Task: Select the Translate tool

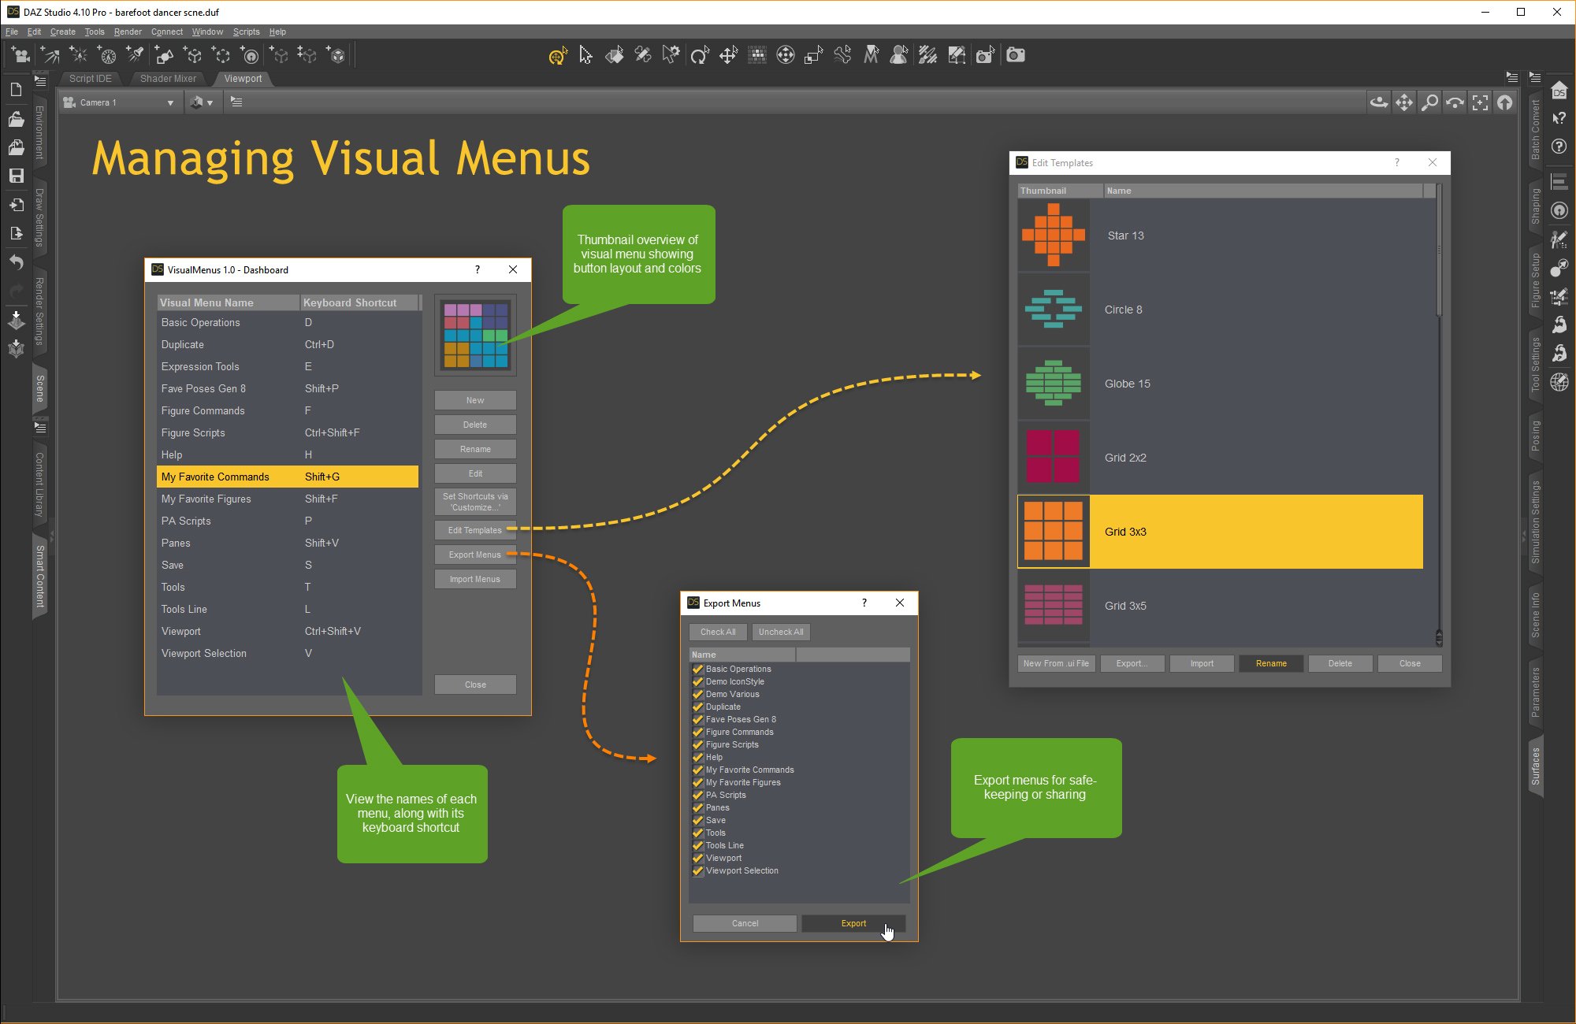Action: 728,55
